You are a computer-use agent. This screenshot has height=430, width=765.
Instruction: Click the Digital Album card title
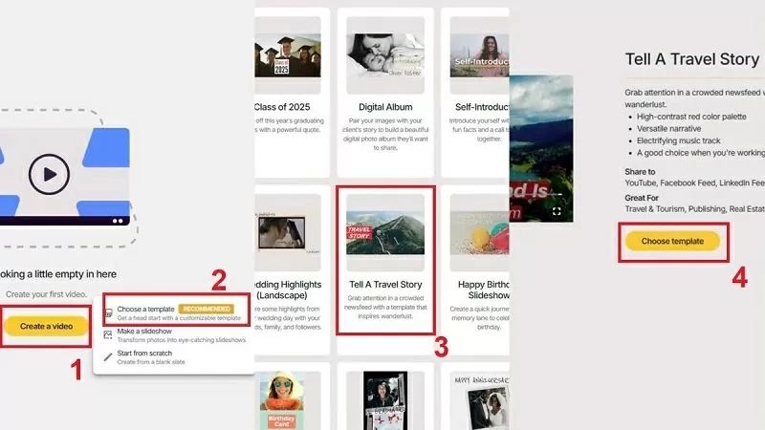[385, 107]
